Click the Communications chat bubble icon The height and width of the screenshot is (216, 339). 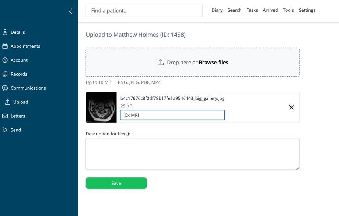point(5,88)
